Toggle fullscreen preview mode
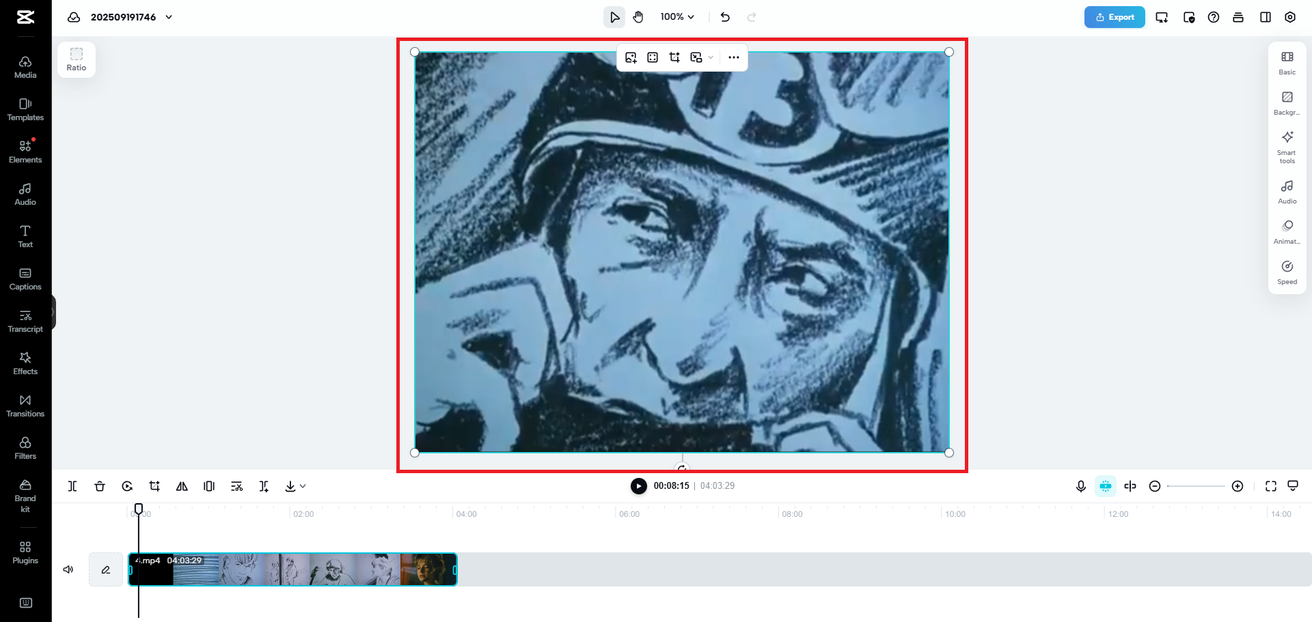Viewport: 1312px width, 622px height. coord(1271,486)
